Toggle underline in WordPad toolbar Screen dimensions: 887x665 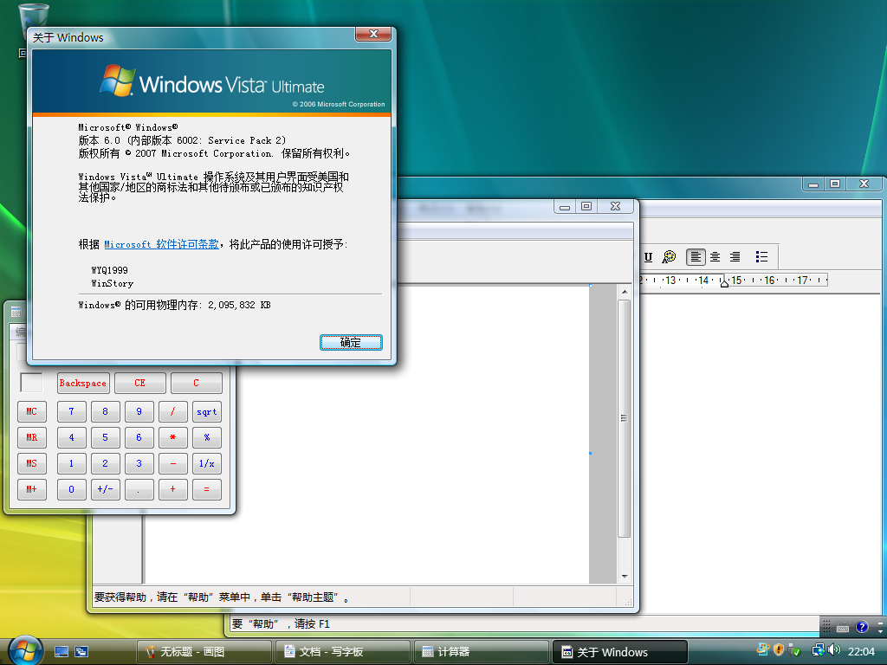pos(648,257)
